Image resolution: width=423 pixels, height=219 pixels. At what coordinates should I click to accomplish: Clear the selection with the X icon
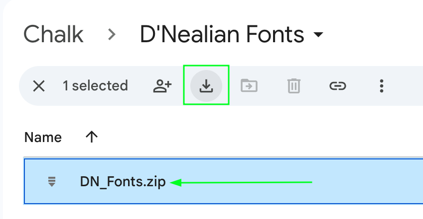[x=39, y=86]
